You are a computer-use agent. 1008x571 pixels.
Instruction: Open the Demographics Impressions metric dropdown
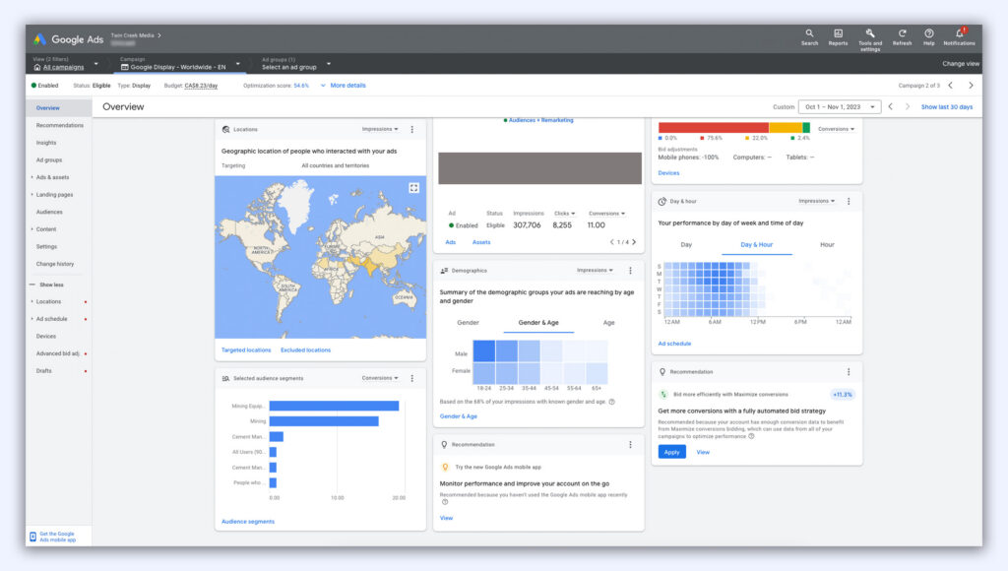point(595,271)
